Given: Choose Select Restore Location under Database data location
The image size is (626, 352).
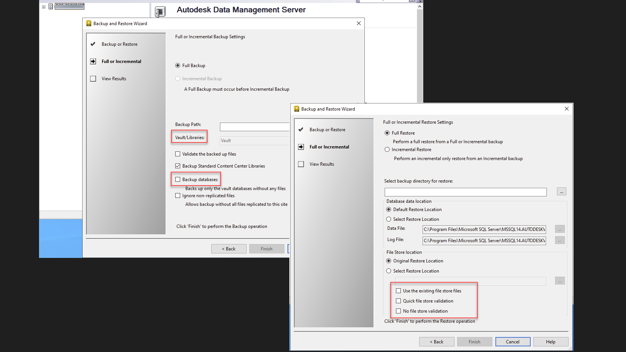Looking at the screenshot, I should pyautogui.click(x=389, y=219).
